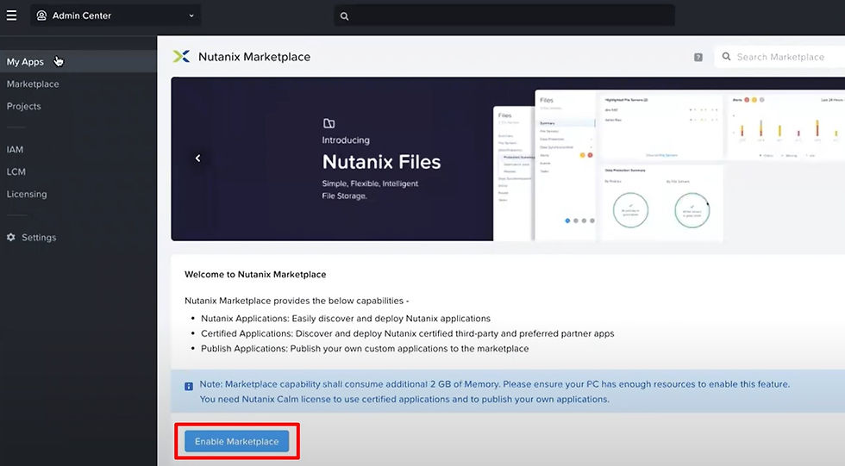Open Settings in the sidebar
845x466 pixels.
click(x=39, y=237)
